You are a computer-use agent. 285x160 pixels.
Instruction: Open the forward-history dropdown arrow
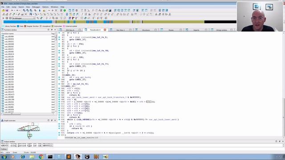pyautogui.click(x=20, y=11)
